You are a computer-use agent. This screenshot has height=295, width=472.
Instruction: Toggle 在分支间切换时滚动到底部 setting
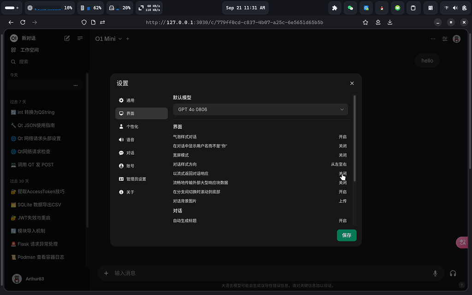tap(342, 192)
